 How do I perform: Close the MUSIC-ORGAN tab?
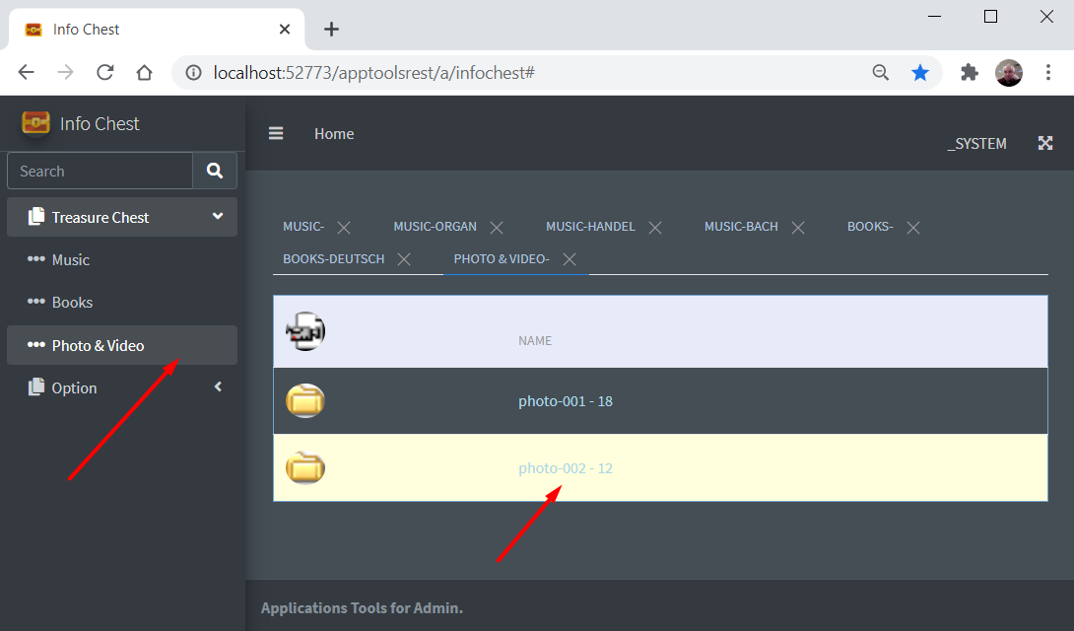tap(497, 228)
